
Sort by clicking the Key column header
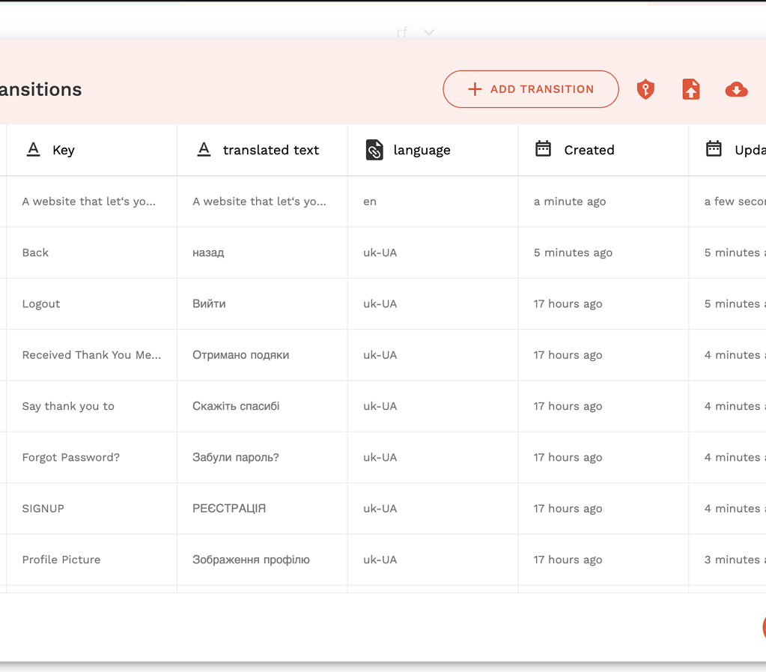coord(64,150)
